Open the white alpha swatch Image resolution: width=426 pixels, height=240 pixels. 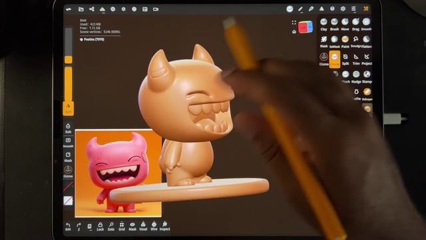(x=68, y=201)
